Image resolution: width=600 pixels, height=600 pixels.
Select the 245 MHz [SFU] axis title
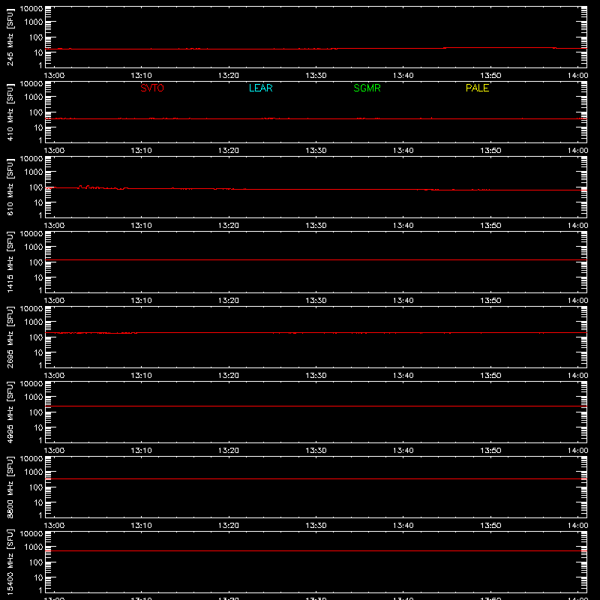10,37
